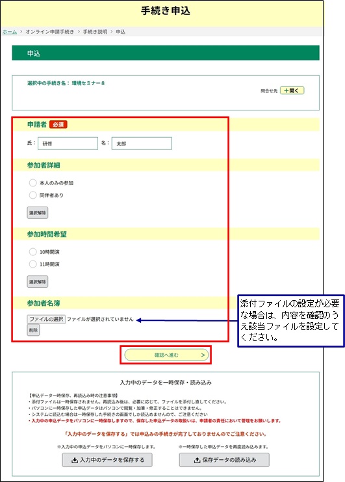Choose the 10時開演 radio option

[x=33, y=252]
